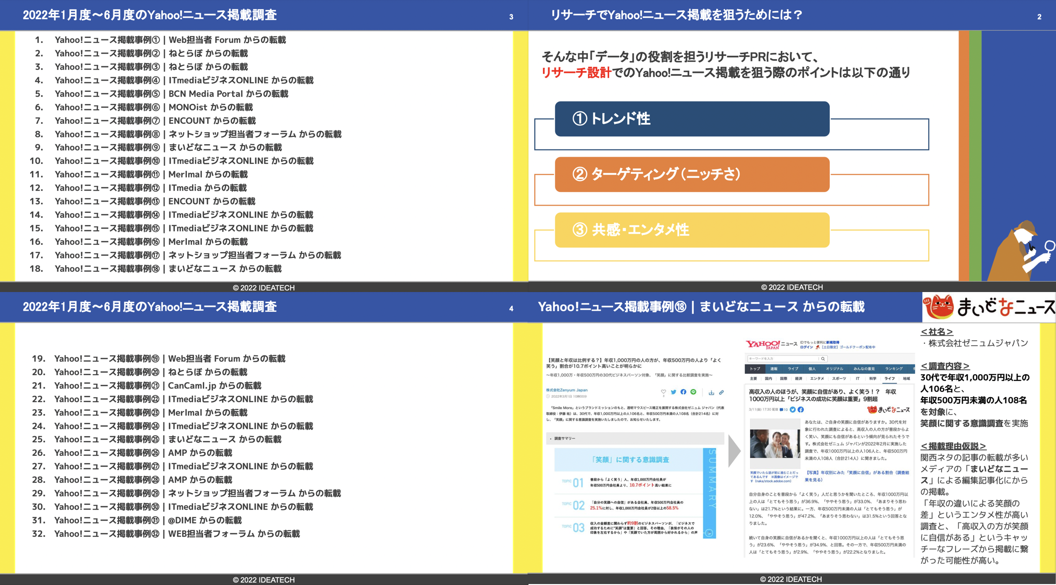Click the Yahoo search magnifier icon
The width and height of the screenshot is (1056, 585).
[823, 359]
